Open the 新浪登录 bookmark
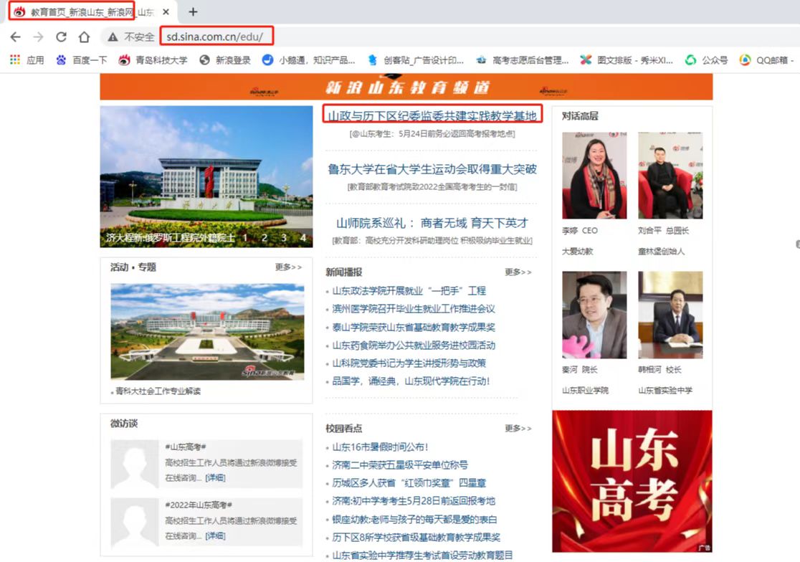 tap(225, 60)
